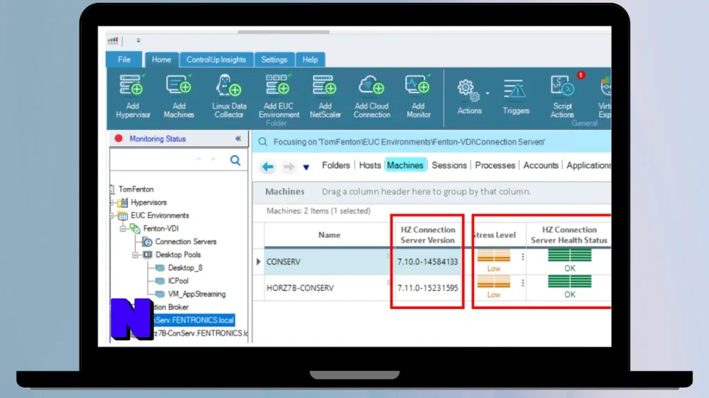The image size is (709, 398).
Task: Sort by Stress Level column header
Action: (x=495, y=235)
